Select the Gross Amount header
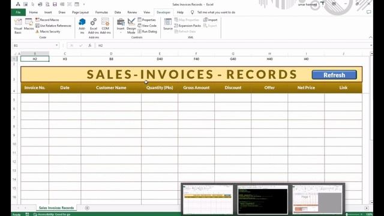The width and height of the screenshot is (384, 216). click(196, 88)
